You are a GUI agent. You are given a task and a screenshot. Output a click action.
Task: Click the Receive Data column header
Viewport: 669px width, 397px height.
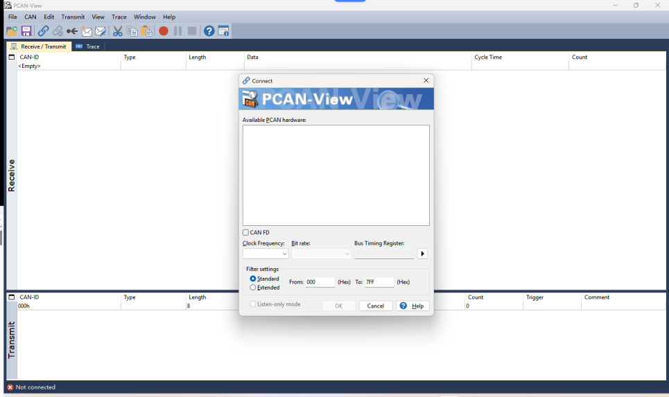(358, 57)
